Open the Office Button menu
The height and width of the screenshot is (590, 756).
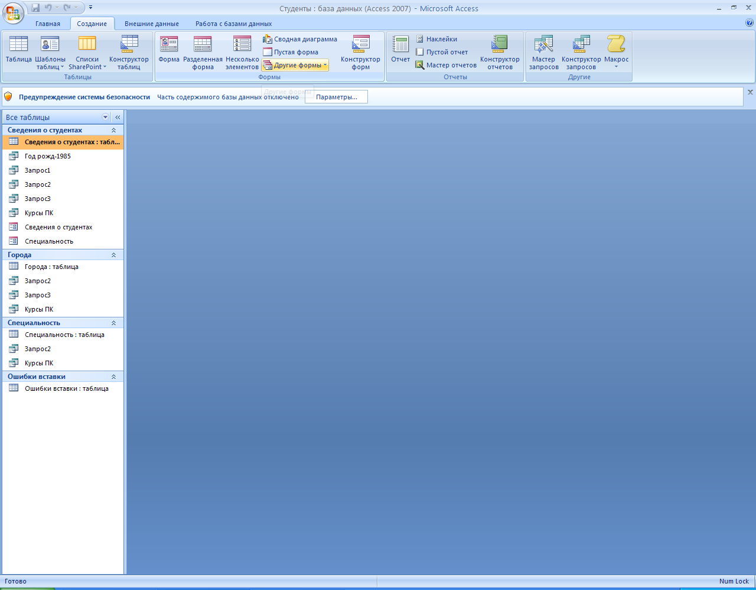tap(13, 12)
